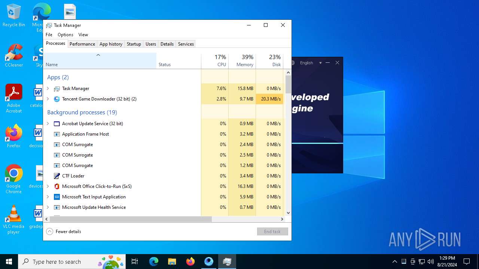
Task: Expand Tencent Game Downloader process group
Action: click(48, 99)
